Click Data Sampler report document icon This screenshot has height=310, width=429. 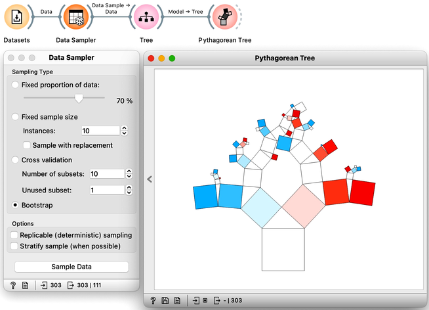click(25, 285)
